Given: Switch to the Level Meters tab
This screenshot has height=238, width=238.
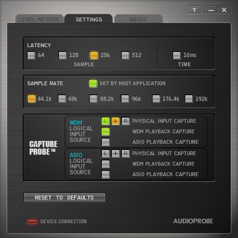Looking at the screenshot, I should pyautogui.click(x=40, y=19).
